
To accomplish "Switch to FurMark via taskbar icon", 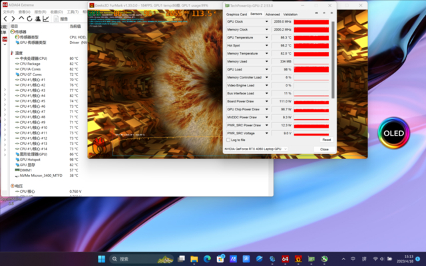I will coord(298,259).
